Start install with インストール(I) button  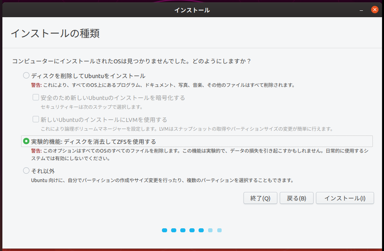[x=345, y=198]
